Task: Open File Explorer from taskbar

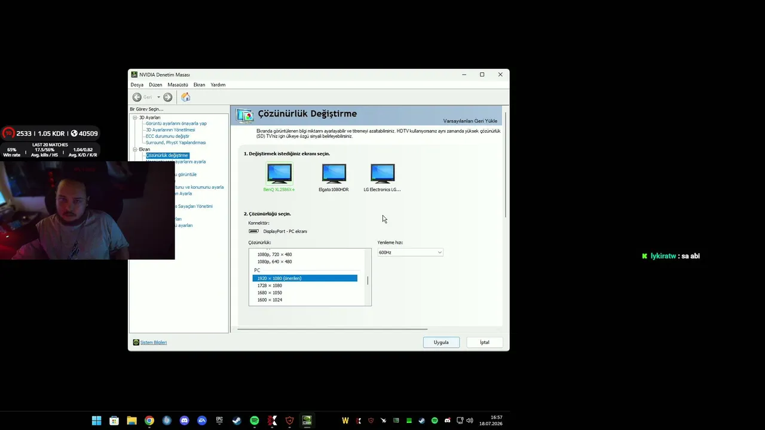Action: (131, 420)
